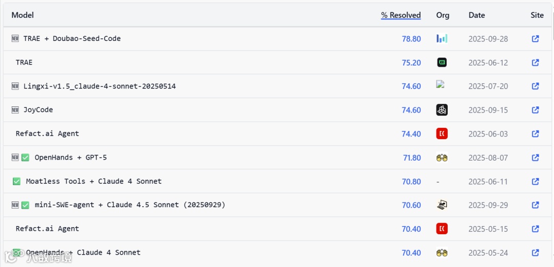Select model name OpenHands + GPT-5

coord(71,158)
